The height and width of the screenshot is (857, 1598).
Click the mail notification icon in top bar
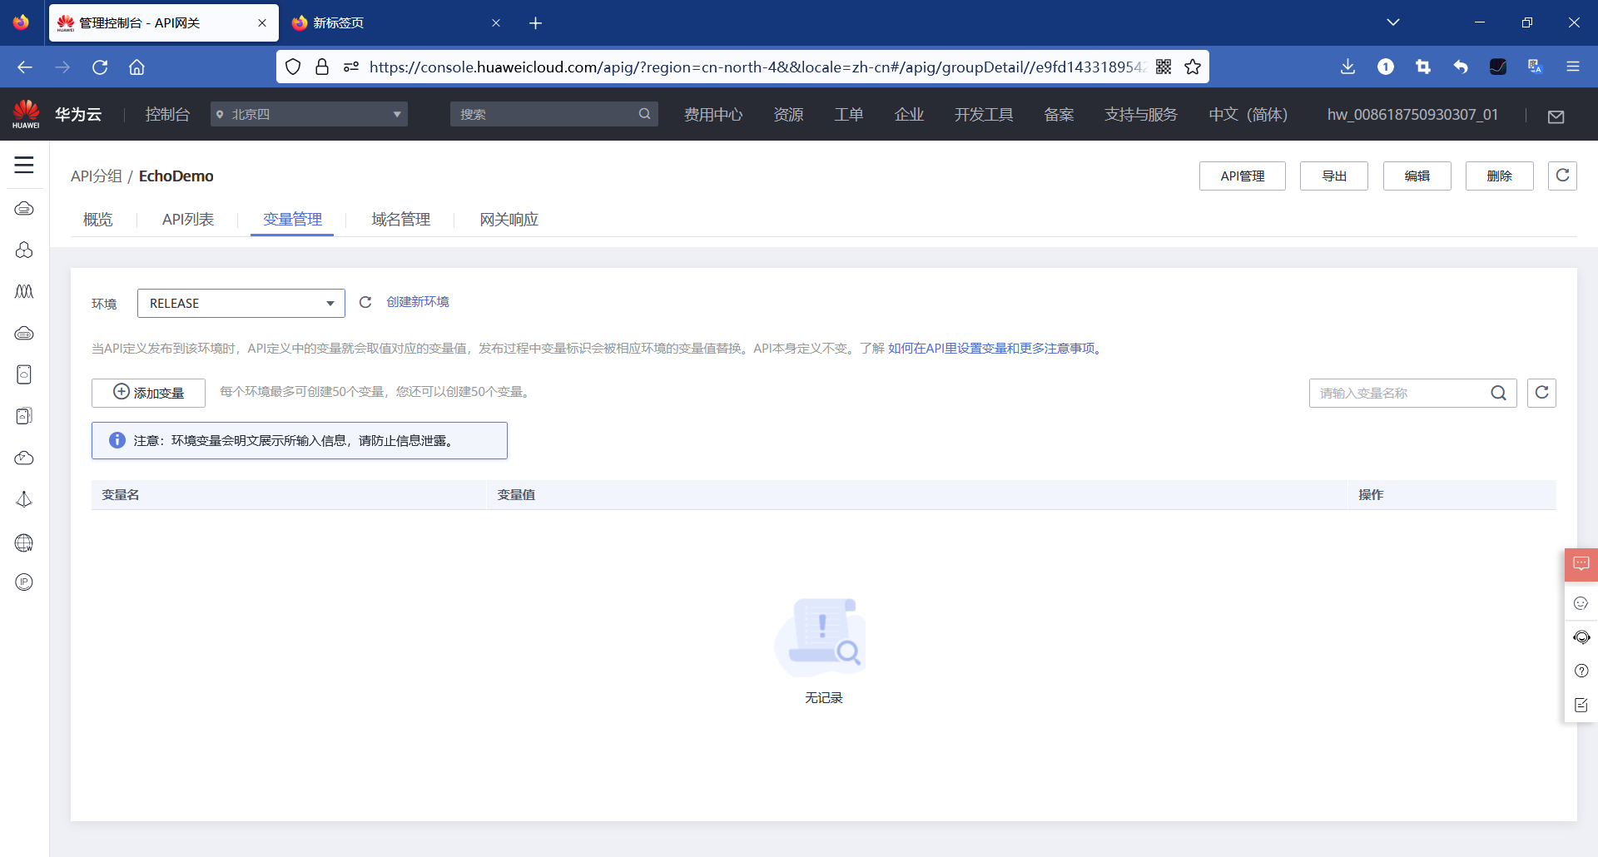tap(1556, 116)
